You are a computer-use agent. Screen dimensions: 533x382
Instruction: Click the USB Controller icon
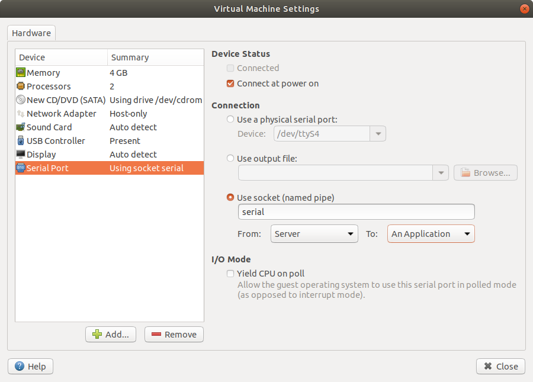(21, 140)
